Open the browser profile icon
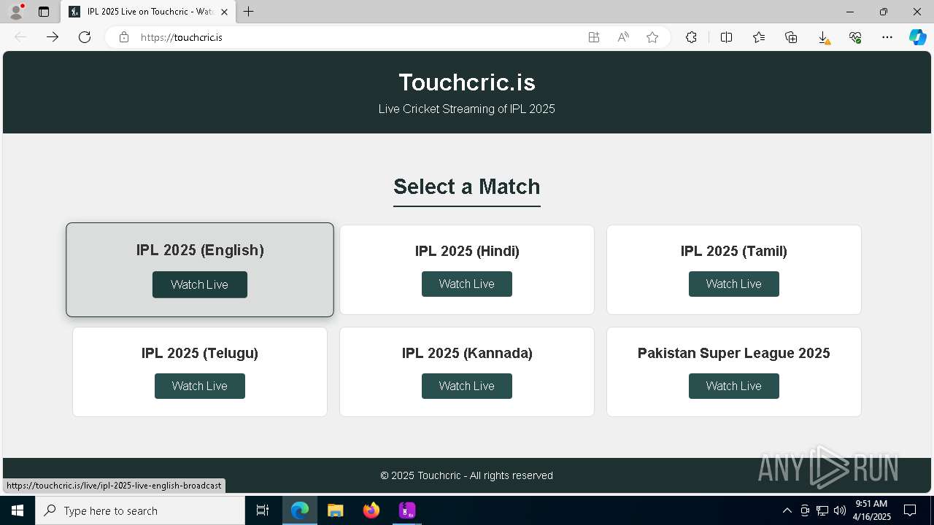934x525 pixels. click(x=16, y=12)
